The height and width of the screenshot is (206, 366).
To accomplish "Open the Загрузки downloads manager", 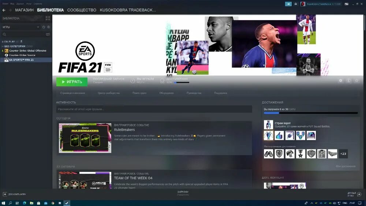I will [x=183, y=193].
